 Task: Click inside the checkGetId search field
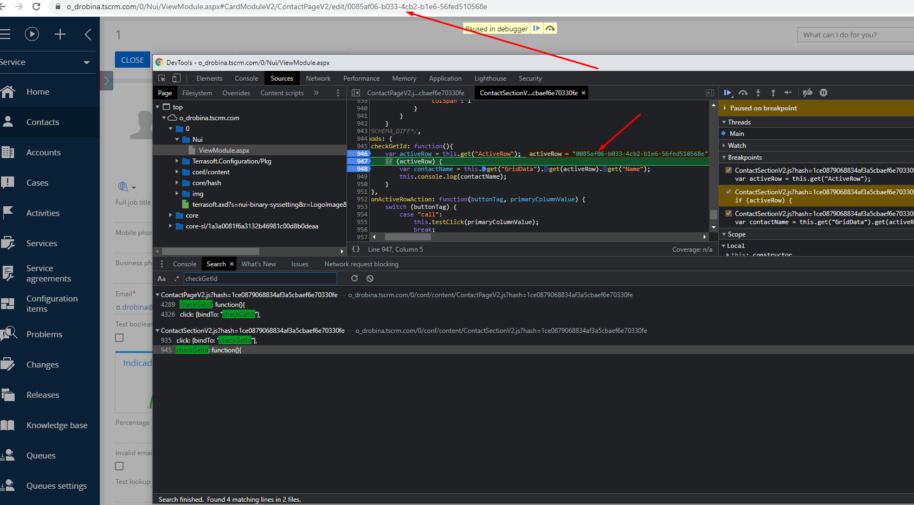pyautogui.click(x=260, y=278)
